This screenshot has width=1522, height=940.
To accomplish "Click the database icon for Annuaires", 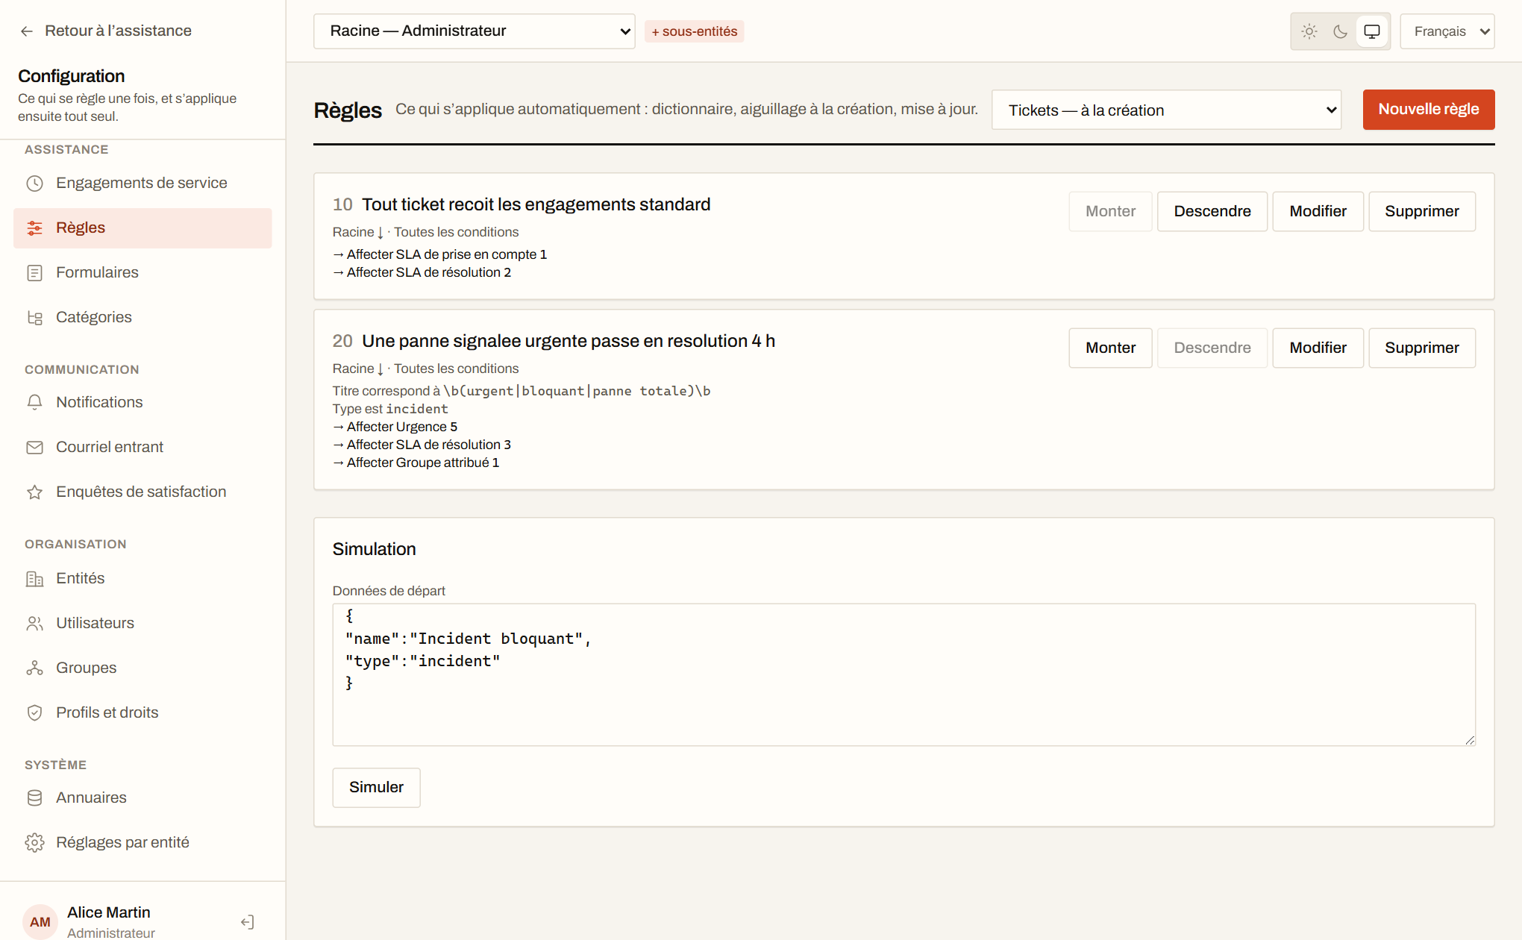I will click(x=34, y=798).
